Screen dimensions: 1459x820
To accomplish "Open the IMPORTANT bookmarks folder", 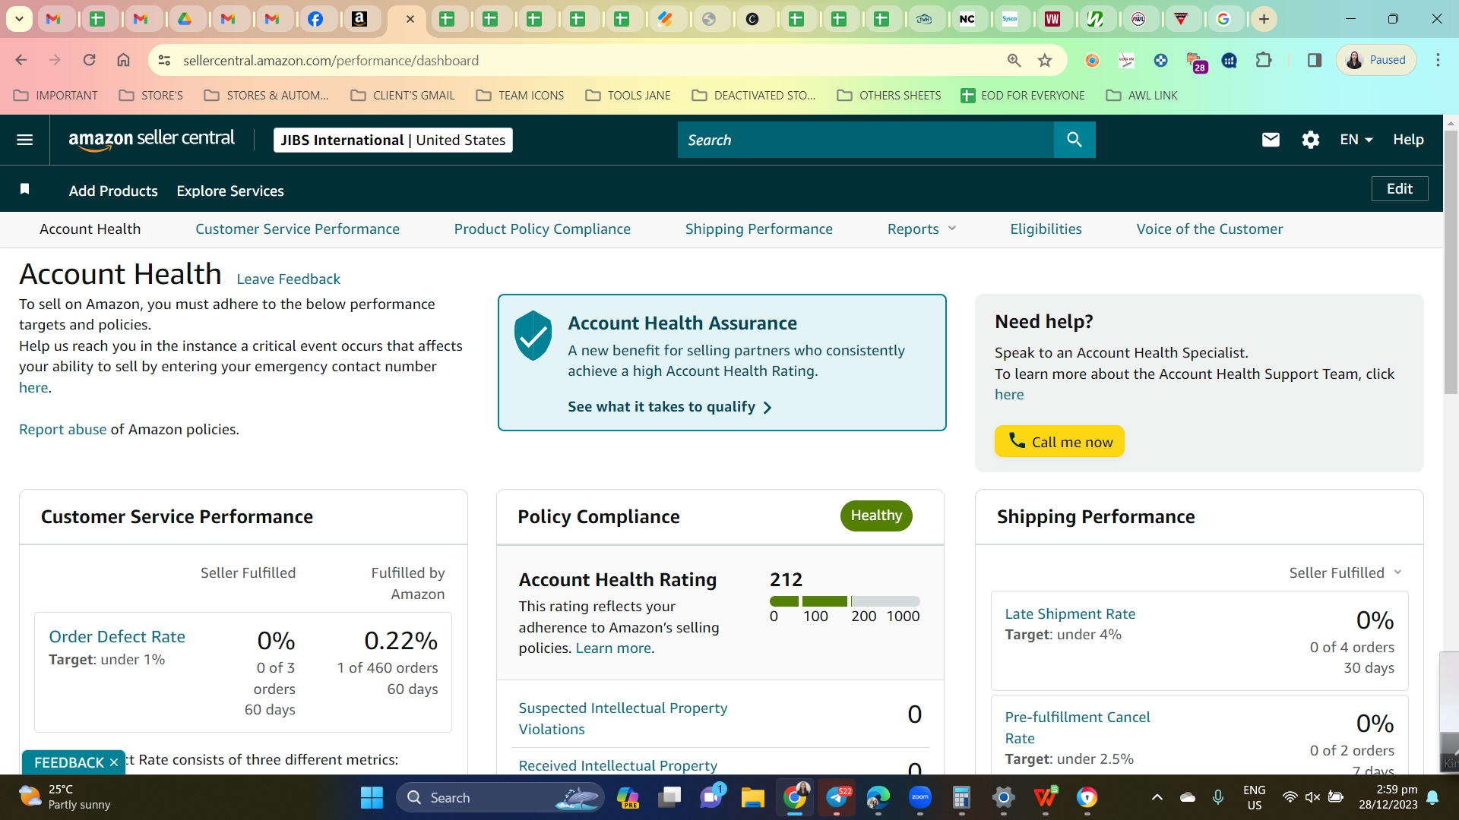I will 55,95.
